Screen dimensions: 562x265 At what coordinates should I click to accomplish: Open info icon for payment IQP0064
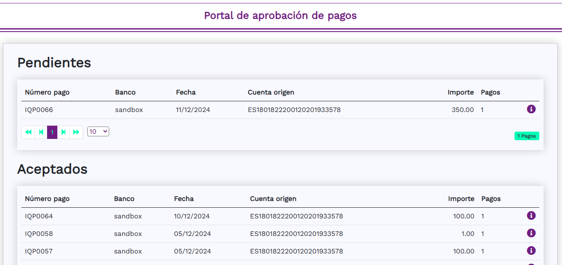531,215
